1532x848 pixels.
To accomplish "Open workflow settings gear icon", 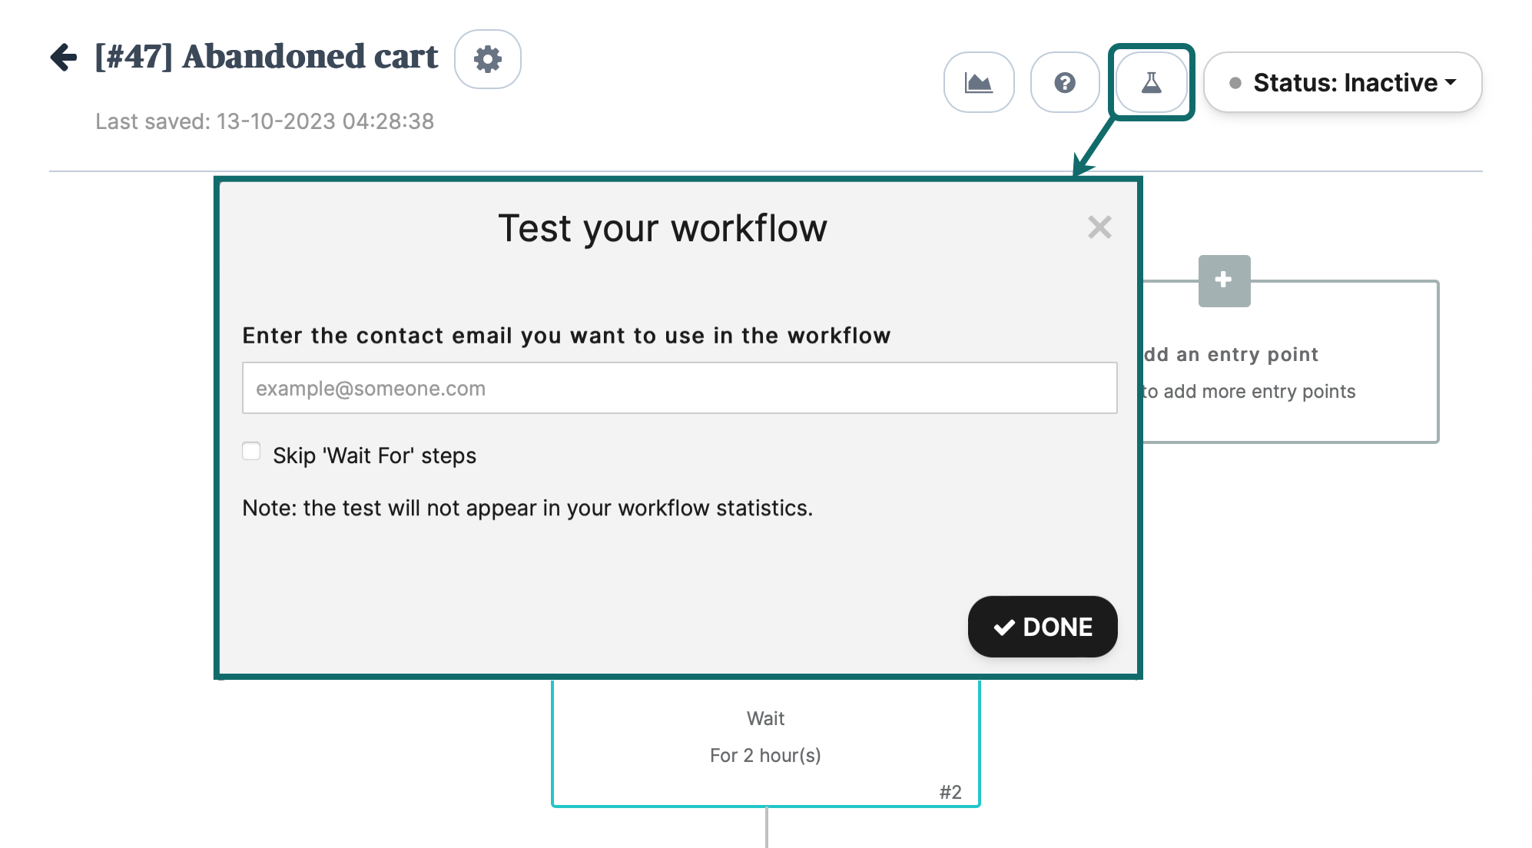I will (x=488, y=59).
